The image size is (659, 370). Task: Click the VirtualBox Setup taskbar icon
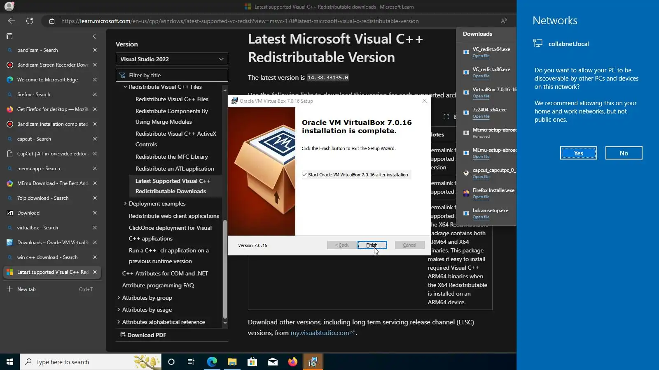(x=313, y=362)
